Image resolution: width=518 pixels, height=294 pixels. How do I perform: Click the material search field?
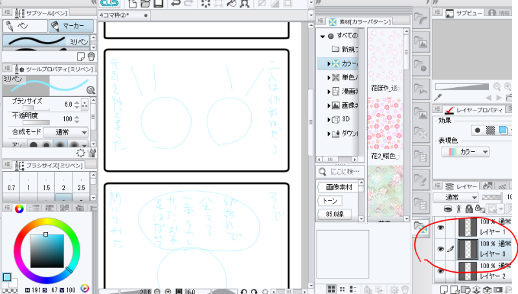point(341,172)
